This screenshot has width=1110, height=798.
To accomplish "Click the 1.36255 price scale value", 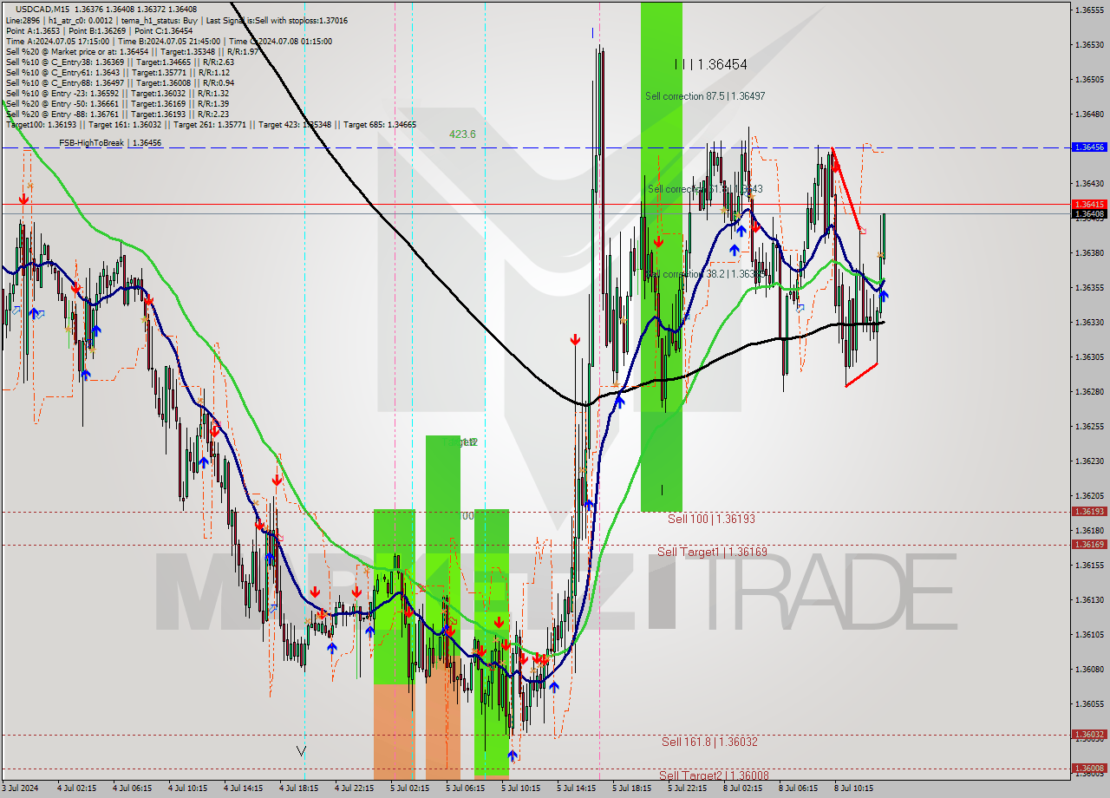I will point(1089,427).
